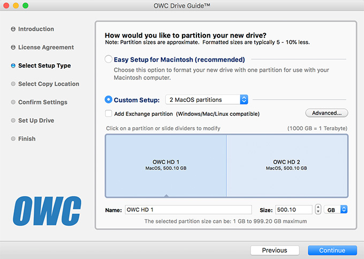The image size is (364, 259).
Task: Select the OWC HD 1 partition block
Action: tap(166, 166)
